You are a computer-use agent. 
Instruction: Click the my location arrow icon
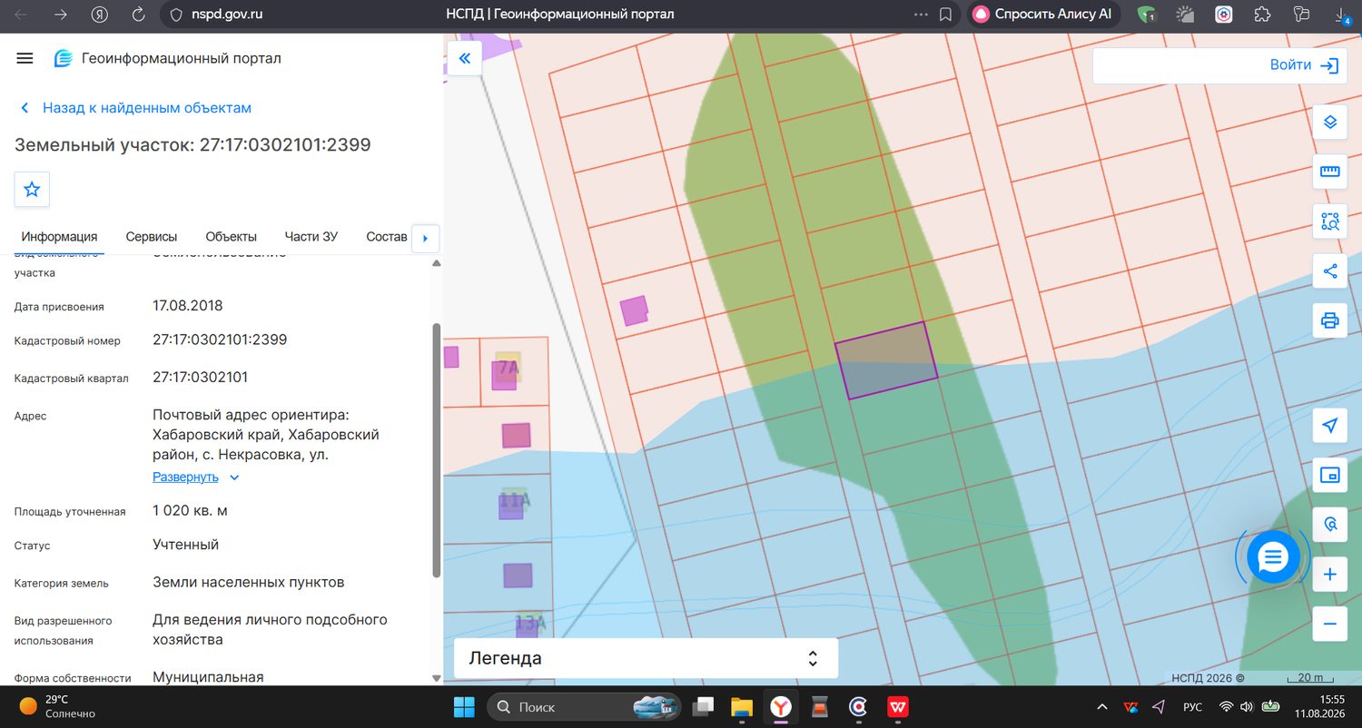point(1330,426)
